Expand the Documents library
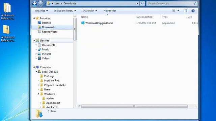 [x=36, y=45]
